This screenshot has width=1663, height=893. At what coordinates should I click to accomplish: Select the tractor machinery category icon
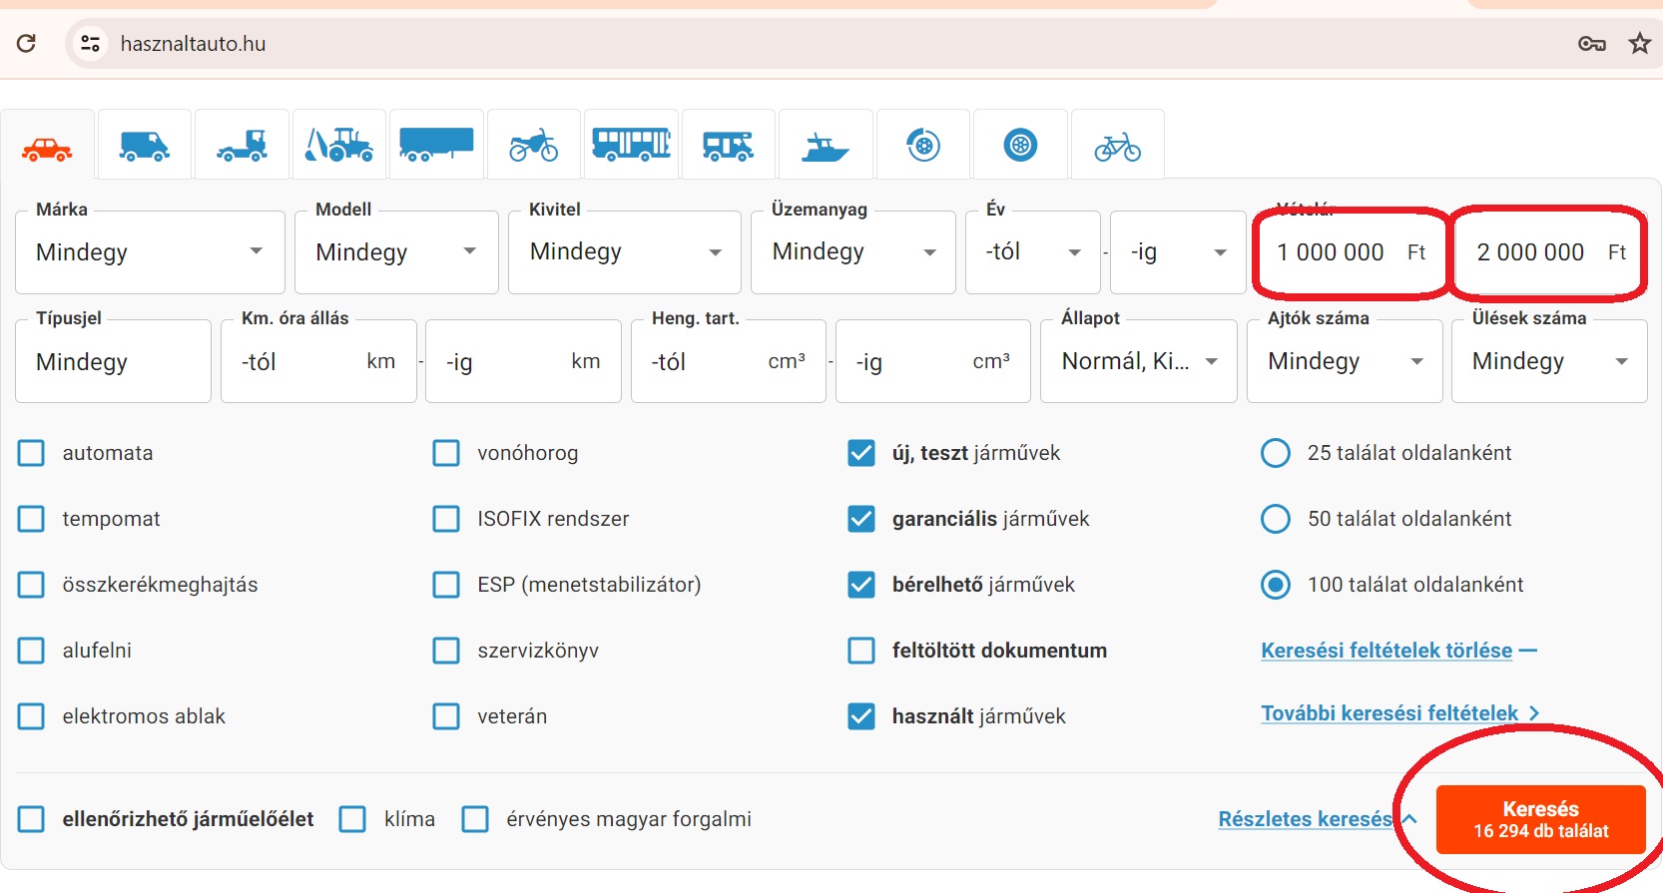(339, 146)
